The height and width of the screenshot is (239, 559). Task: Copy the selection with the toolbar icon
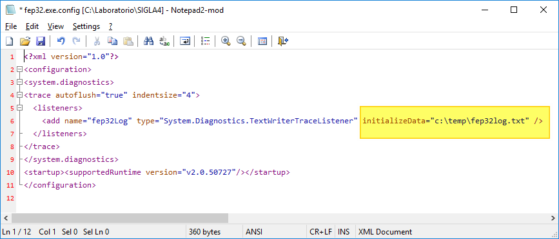(113, 41)
